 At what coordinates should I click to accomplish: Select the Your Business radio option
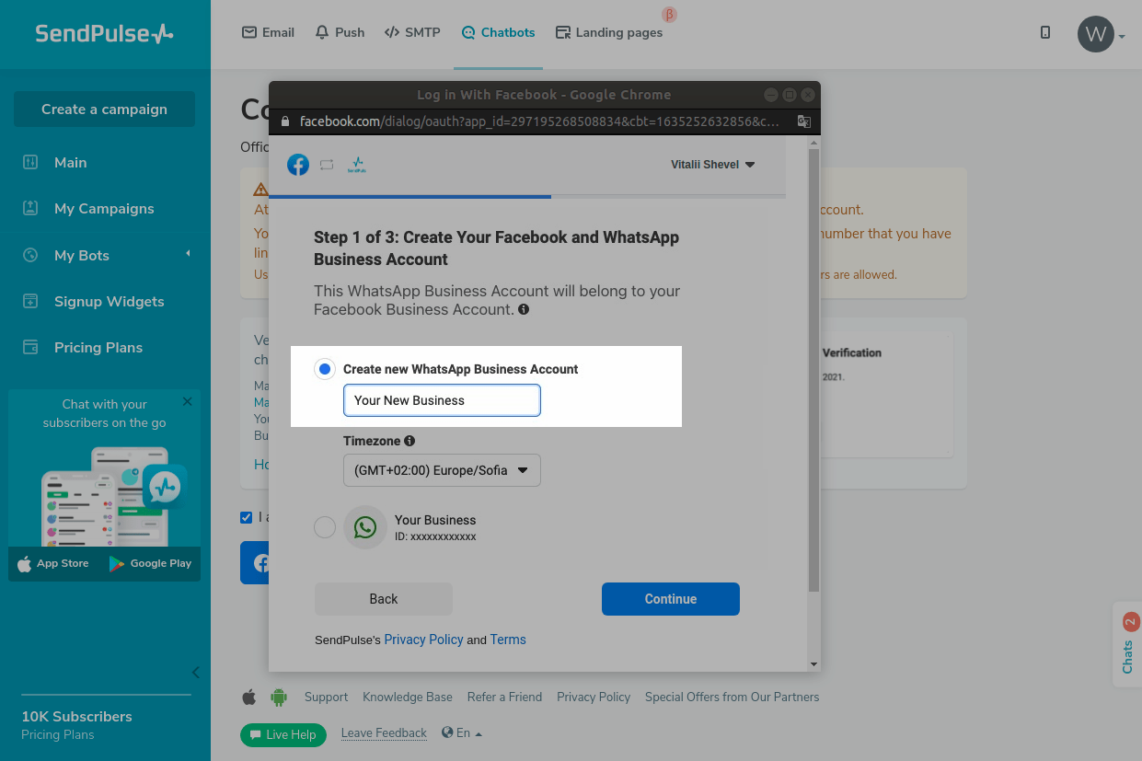(324, 527)
